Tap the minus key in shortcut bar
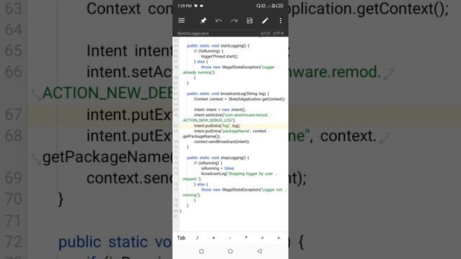The height and width of the screenshot is (259, 461). 230,238
